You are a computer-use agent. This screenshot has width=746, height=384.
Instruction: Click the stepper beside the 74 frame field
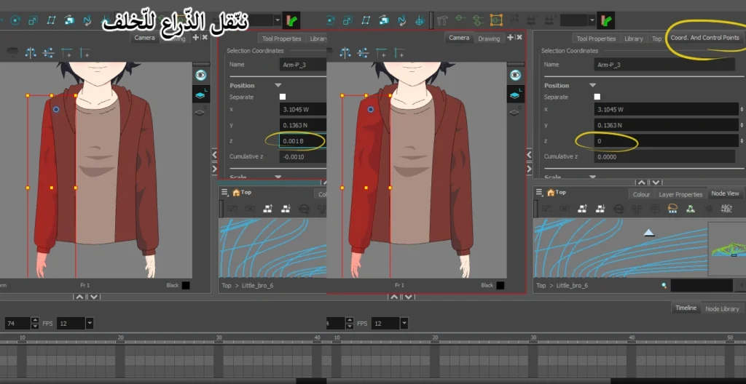[x=35, y=324]
